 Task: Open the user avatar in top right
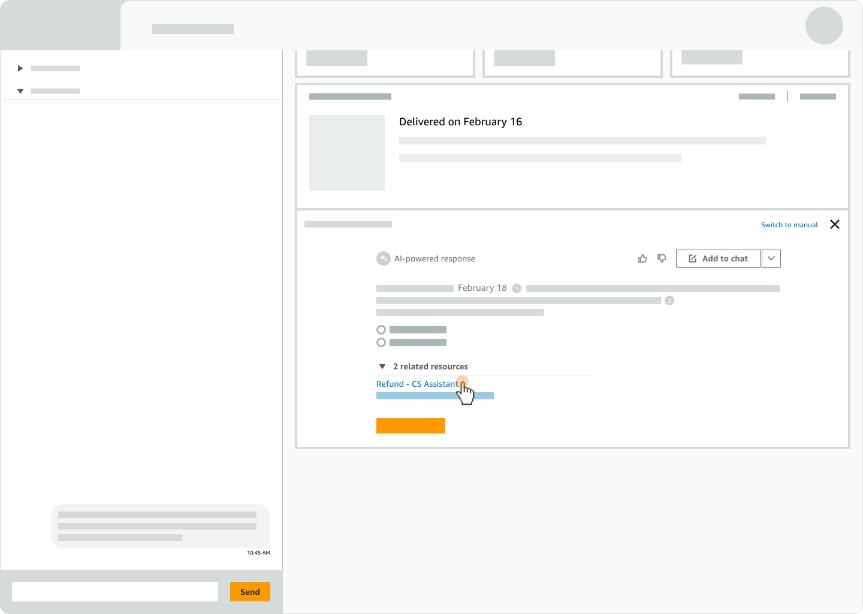824,26
